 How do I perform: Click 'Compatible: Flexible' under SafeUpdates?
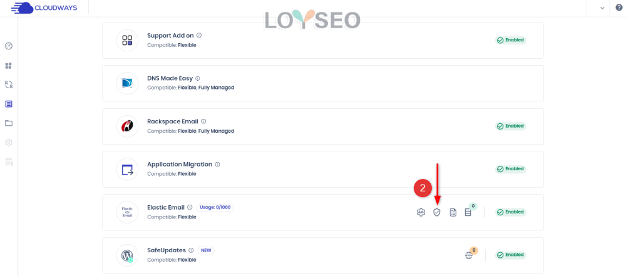click(x=172, y=260)
